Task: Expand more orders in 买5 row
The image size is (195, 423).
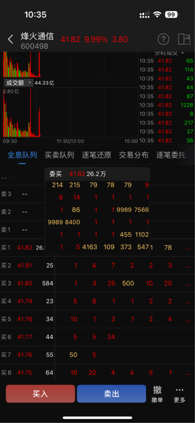Action: point(188,320)
